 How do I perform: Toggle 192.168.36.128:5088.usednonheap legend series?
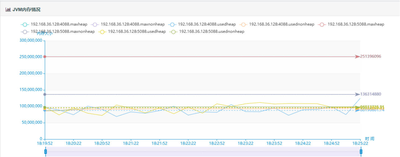[x=207, y=32]
